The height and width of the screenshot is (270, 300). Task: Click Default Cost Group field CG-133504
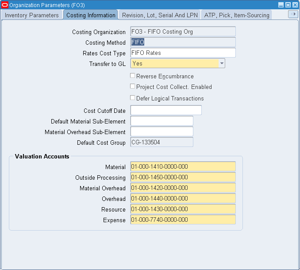coord(162,142)
